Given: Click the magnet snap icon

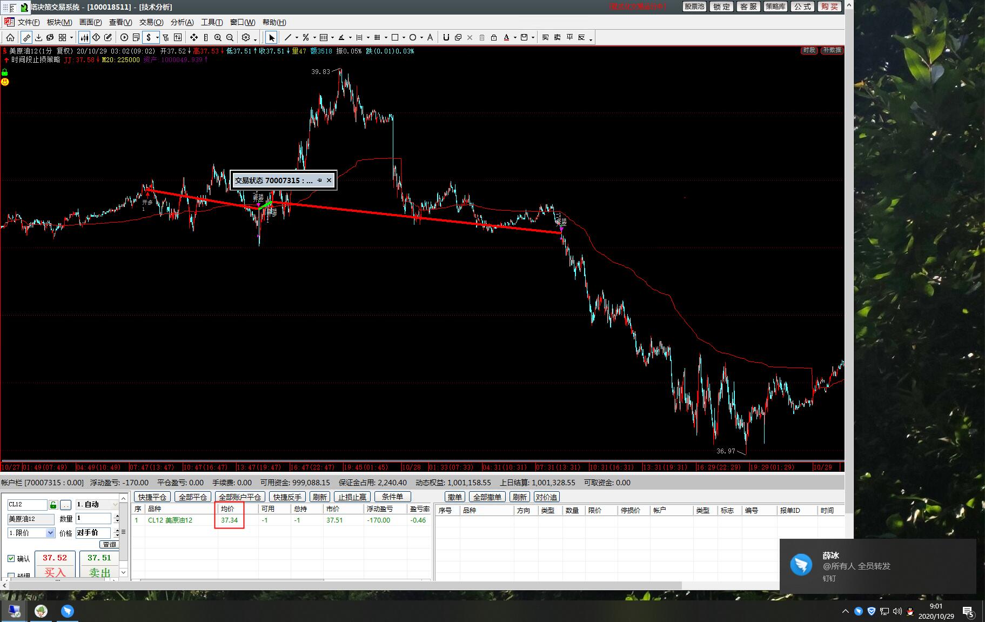Looking at the screenshot, I should pos(446,37).
